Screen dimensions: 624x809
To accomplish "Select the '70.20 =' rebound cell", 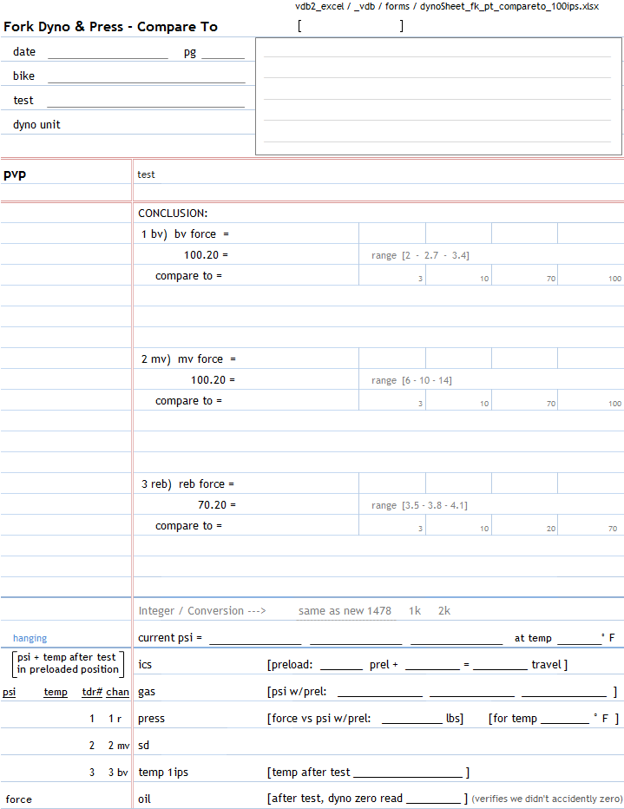I will 216,505.
